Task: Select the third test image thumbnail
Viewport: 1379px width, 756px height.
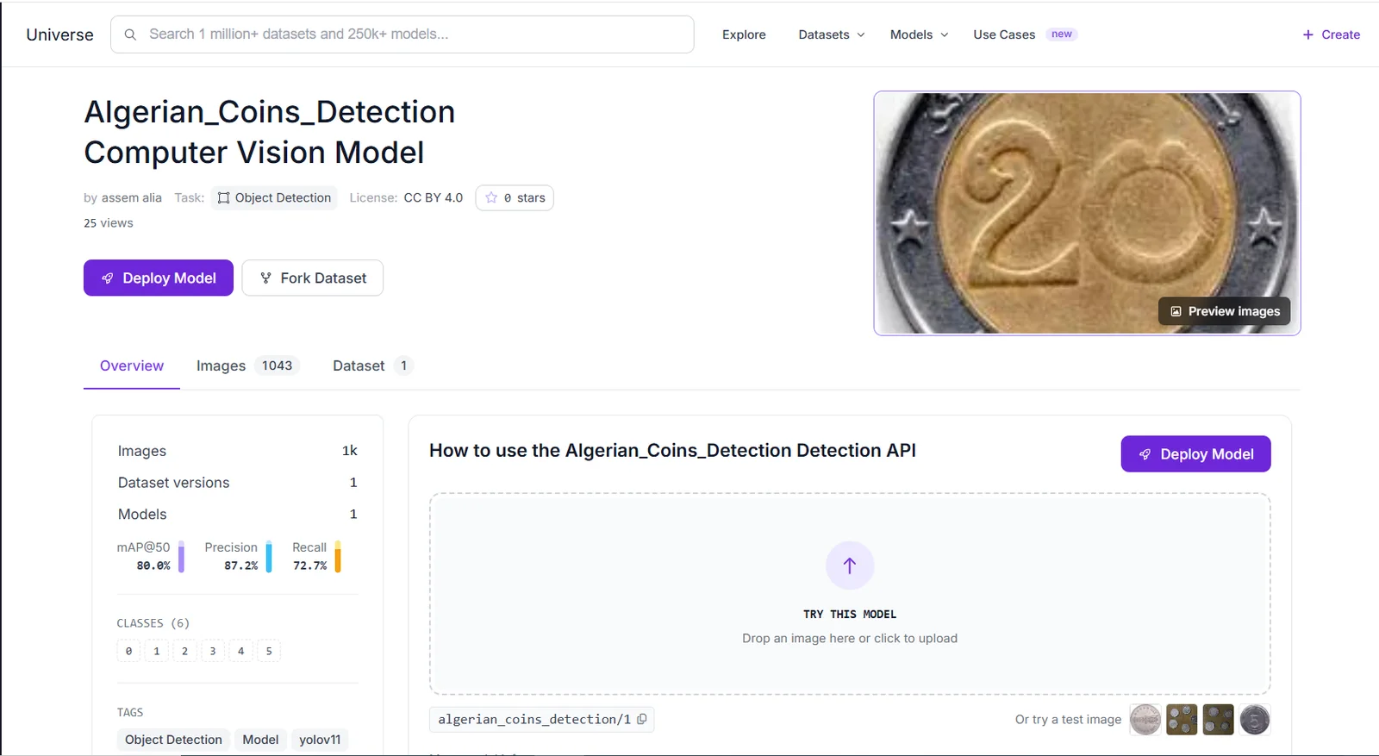Action: [x=1218, y=720]
